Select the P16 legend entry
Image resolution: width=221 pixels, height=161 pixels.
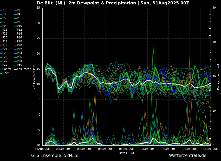point(19,38)
